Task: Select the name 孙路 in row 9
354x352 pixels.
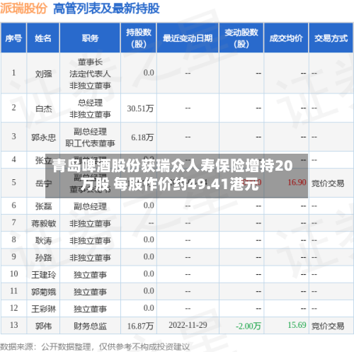Action: tap(43, 258)
